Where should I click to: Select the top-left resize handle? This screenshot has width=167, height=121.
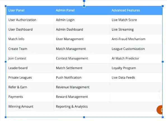(x=6, y=6)
